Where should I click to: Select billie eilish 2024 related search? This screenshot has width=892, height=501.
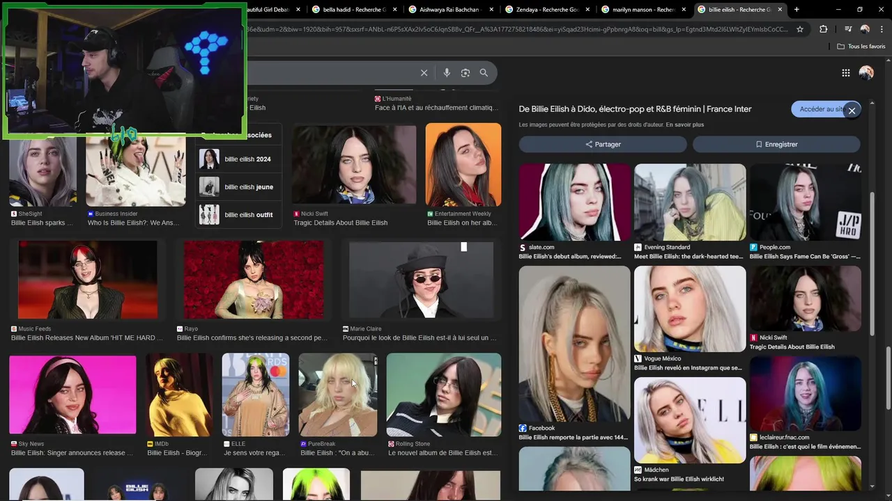(240, 159)
